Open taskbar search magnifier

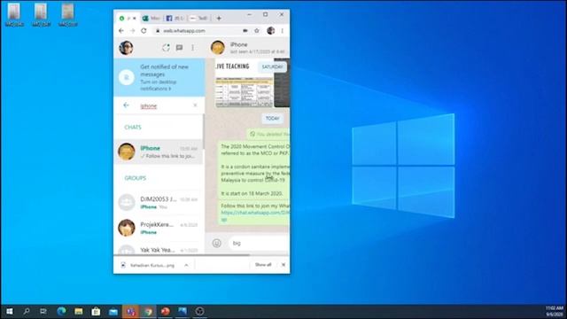[27, 311]
